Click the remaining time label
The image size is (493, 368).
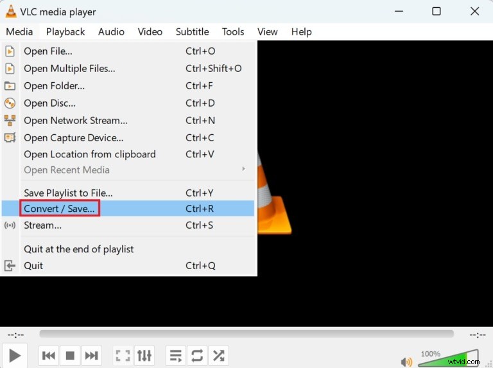[x=478, y=335]
